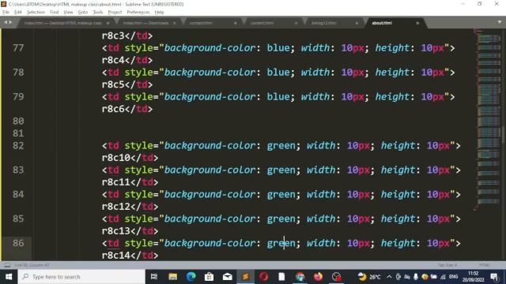Close the about.html tab
The image size is (506, 284).
pyautogui.click(x=417, y=23)
